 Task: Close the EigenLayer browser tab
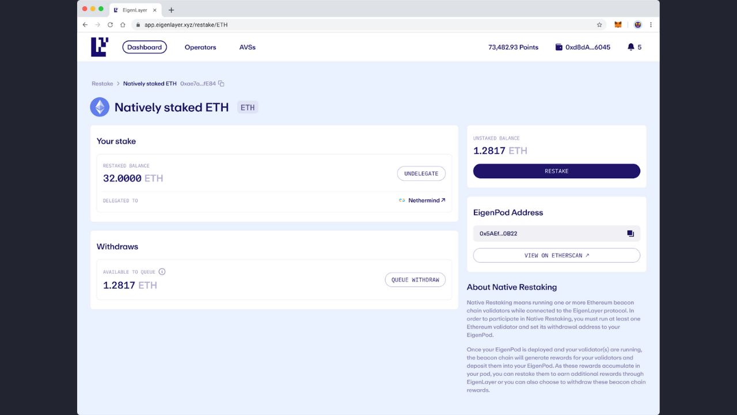[154, 10]
